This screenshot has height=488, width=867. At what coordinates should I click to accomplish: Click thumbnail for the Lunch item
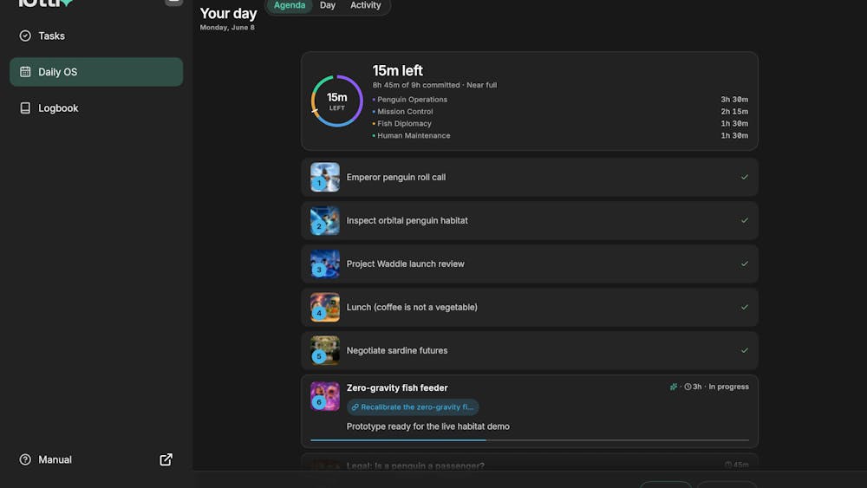(324, 308)
